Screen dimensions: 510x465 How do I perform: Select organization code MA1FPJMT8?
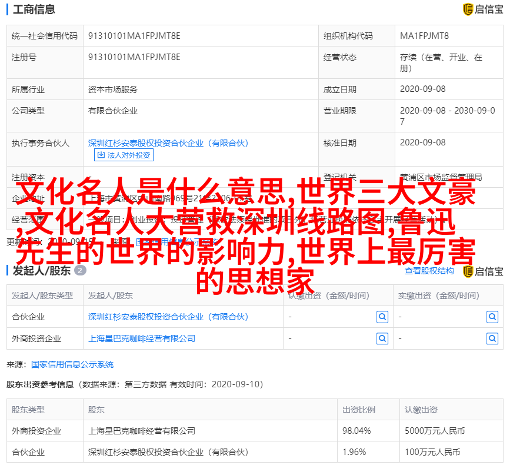click(x=424, y=36)
